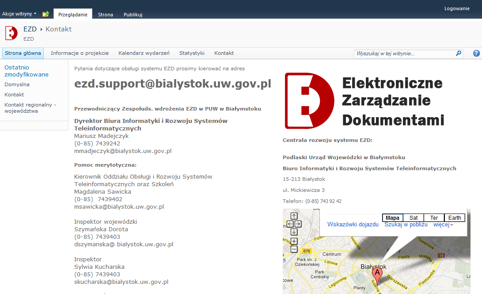Click the Telefon: (0-85) 743 92 42 line
The image size is (482, 294).
312,201
